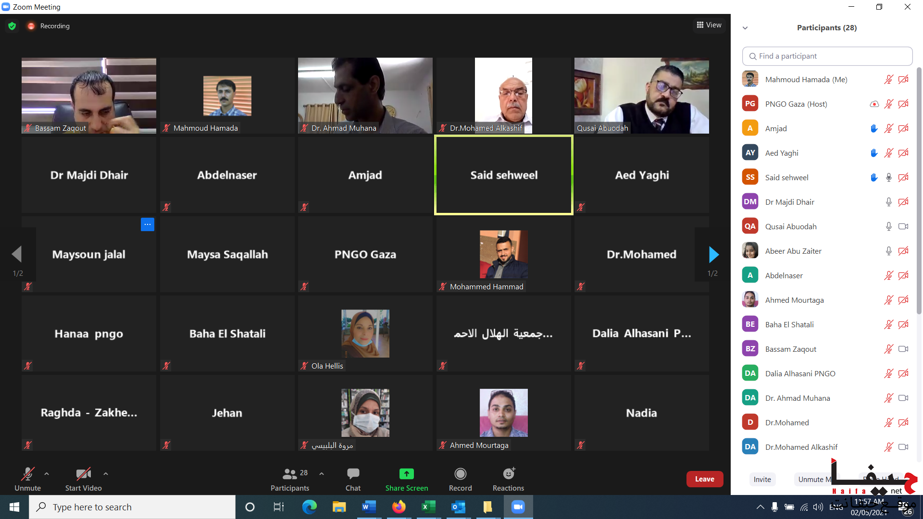923x519 pixels.
Task: Click the red Leave button
Action: click(704, 479)
